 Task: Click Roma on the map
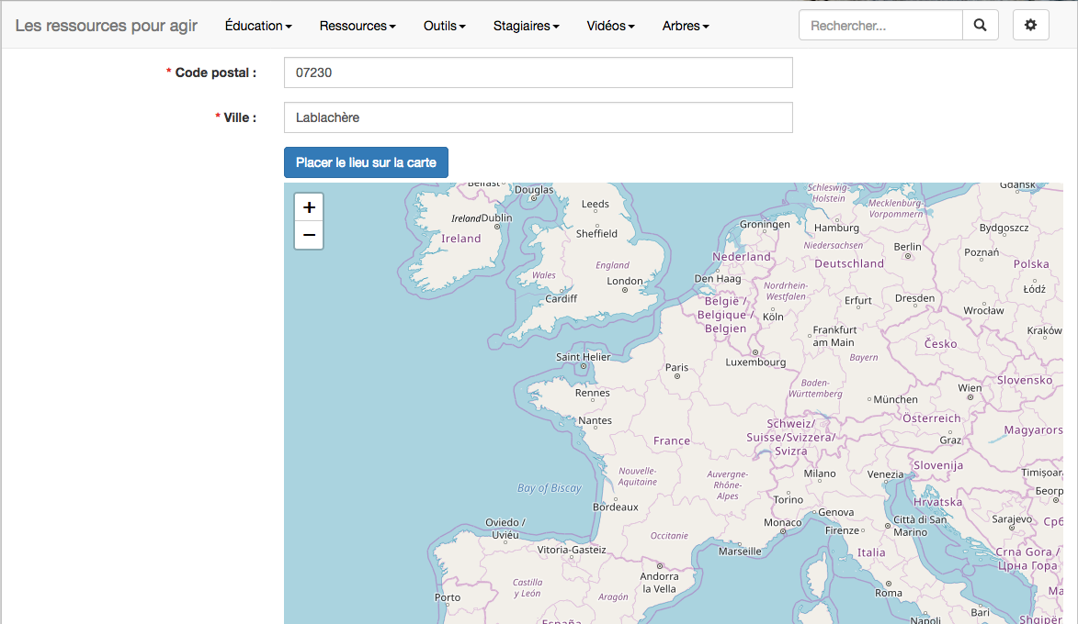pos(889,593)
